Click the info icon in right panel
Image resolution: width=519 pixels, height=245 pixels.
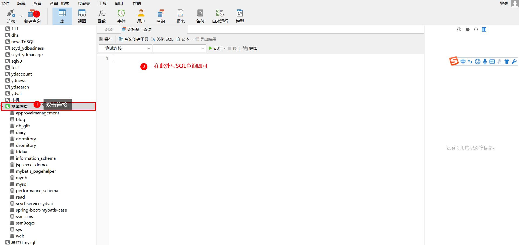pyautogui.click(x=459, y=29)
